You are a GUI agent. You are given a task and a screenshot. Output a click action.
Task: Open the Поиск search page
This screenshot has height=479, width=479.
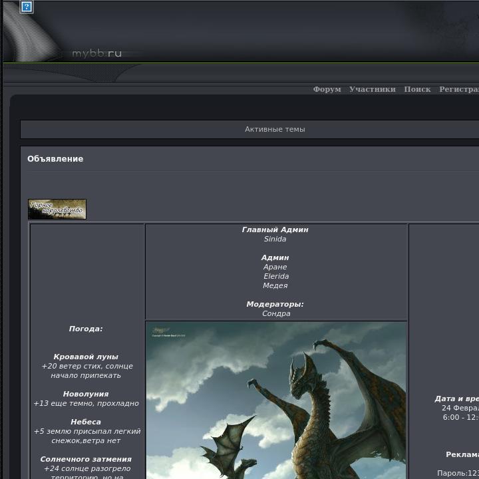(x=417, y=89)
